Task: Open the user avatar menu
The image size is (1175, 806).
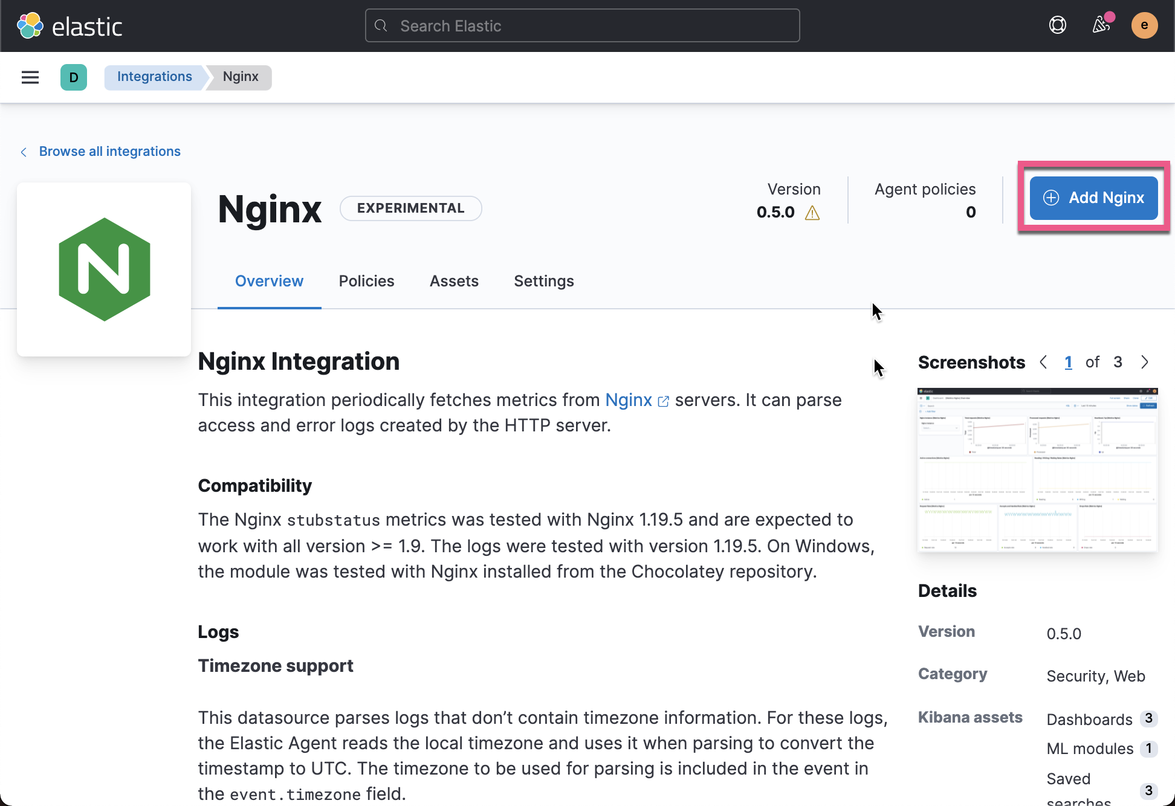Action: (1144, 25)
